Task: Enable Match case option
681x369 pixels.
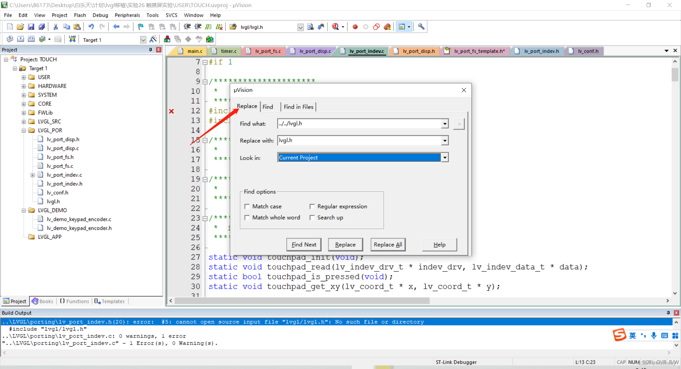Action: 247,206
